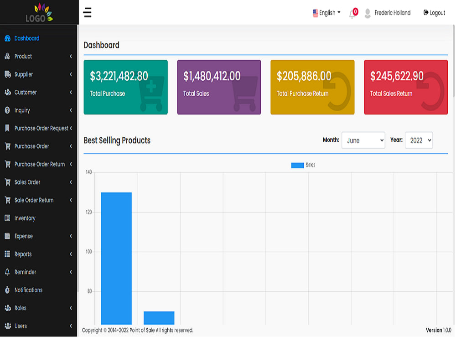Click the US flag icon

316,13
